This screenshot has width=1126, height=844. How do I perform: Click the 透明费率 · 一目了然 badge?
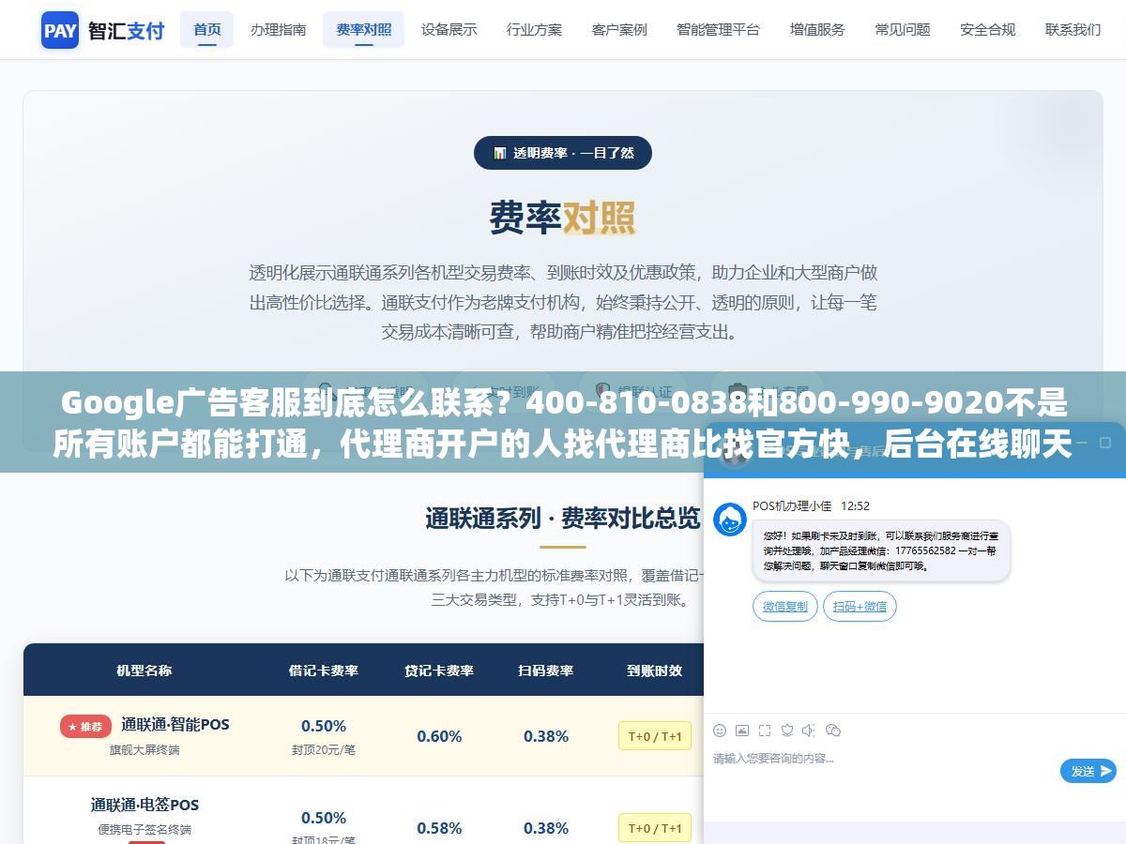coord(563,153)
